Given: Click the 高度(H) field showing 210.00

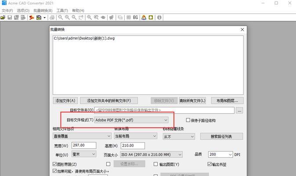Looking at the screenshot, I should (x=133, y=146).
